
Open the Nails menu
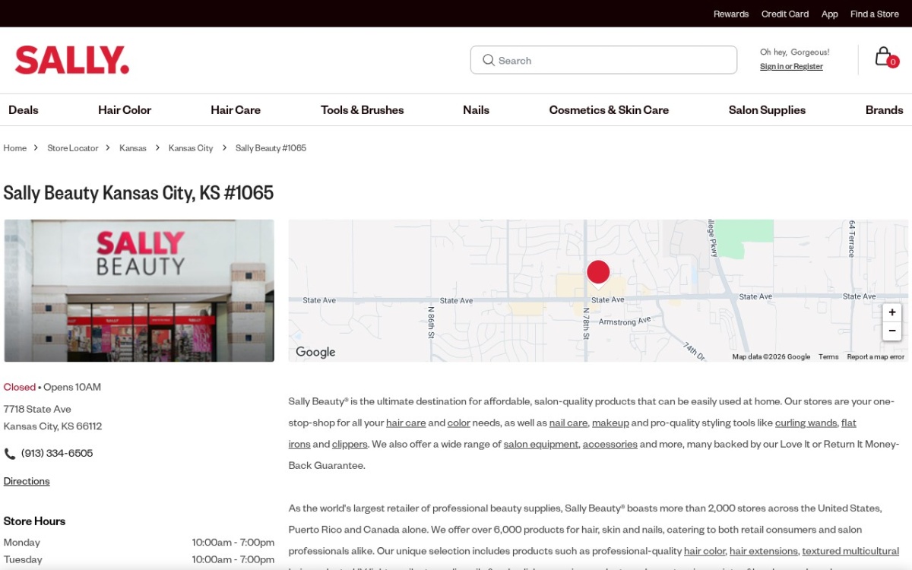click(x=477, y=109)
